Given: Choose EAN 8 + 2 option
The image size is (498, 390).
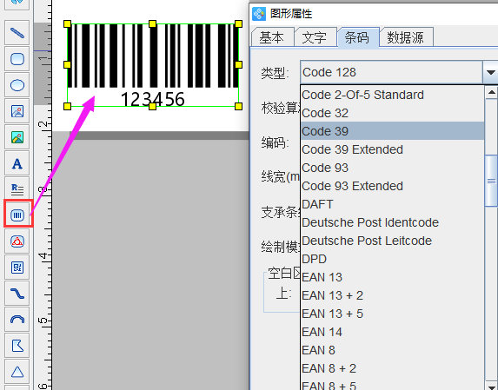Looking at the screenshot, I should click(392, 368).
